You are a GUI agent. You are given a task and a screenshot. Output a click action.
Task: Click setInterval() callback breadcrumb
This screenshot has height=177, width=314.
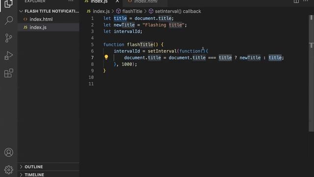(x=178, y=11)
